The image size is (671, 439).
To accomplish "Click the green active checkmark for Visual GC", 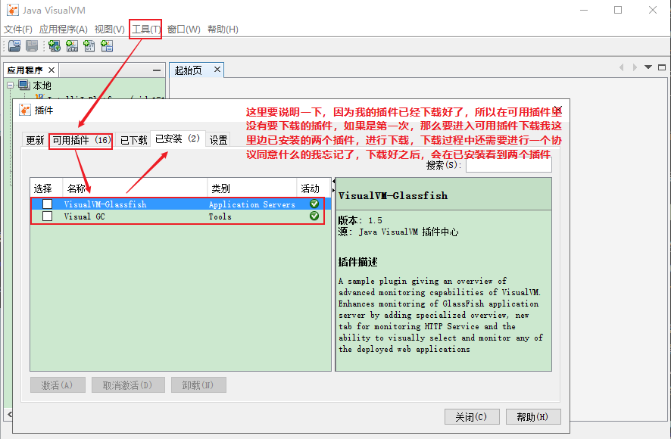I will pos(314,216).
